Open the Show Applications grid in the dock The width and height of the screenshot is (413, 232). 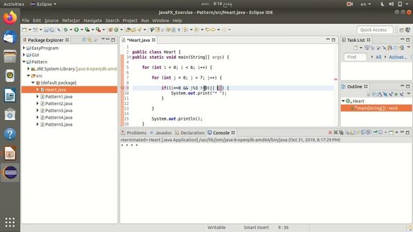tap(10, 222)
